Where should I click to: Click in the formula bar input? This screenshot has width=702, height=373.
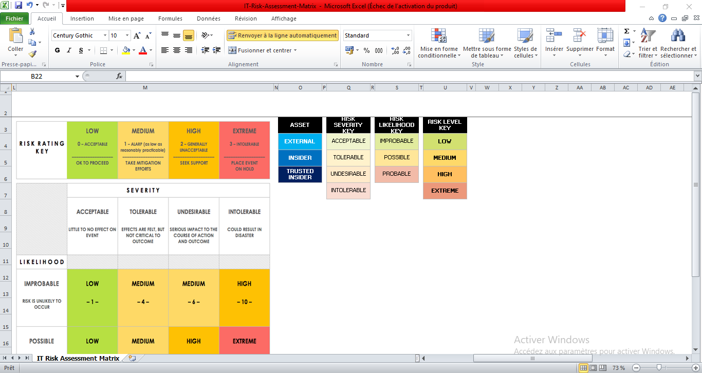tap(409, 76)
